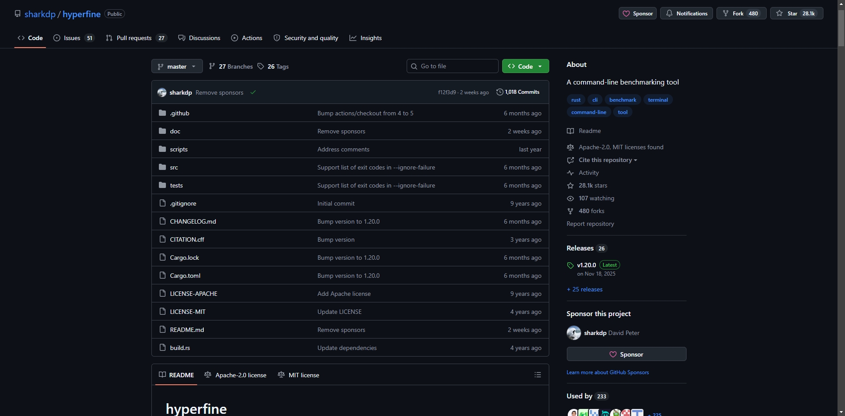Viewport: 845px width, 416px height.
Task: Click sharkdp avatar under Sponsor this project
Action: pos(574,333)
